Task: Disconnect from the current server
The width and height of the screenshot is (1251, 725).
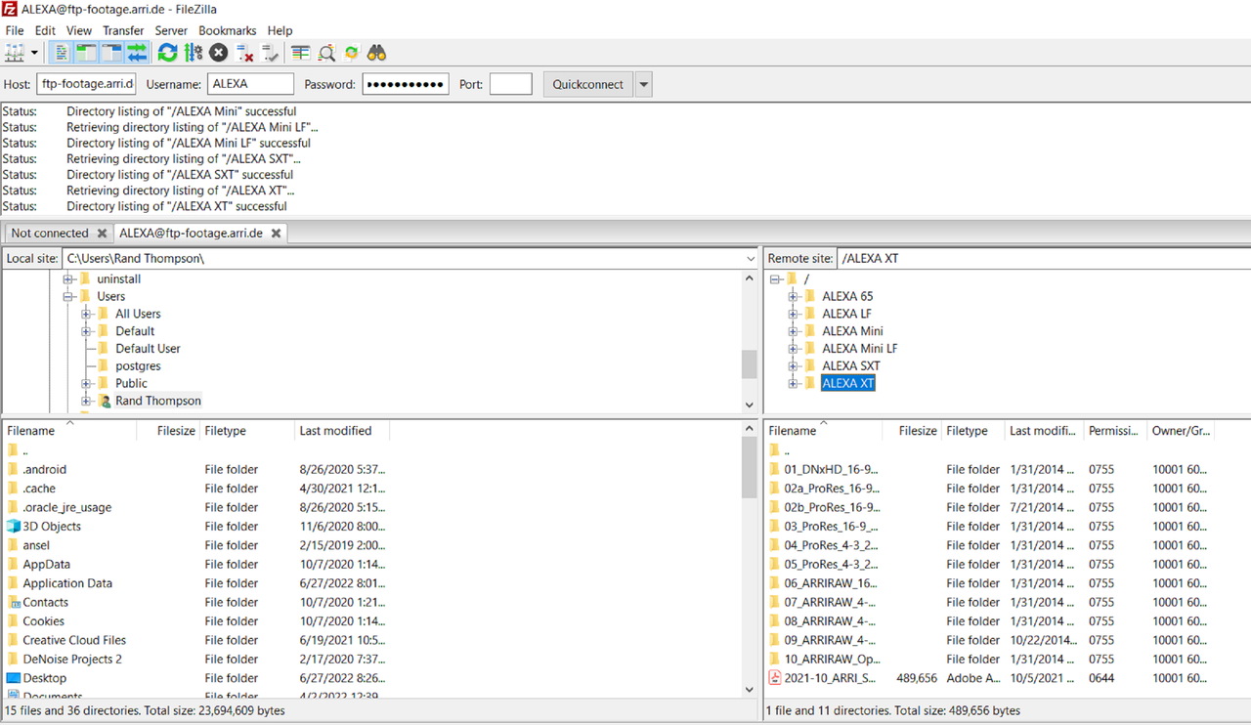Action: tap(245, 53)
